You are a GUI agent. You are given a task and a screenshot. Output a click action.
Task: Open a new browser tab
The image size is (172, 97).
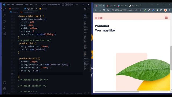(x=141, y=6)
